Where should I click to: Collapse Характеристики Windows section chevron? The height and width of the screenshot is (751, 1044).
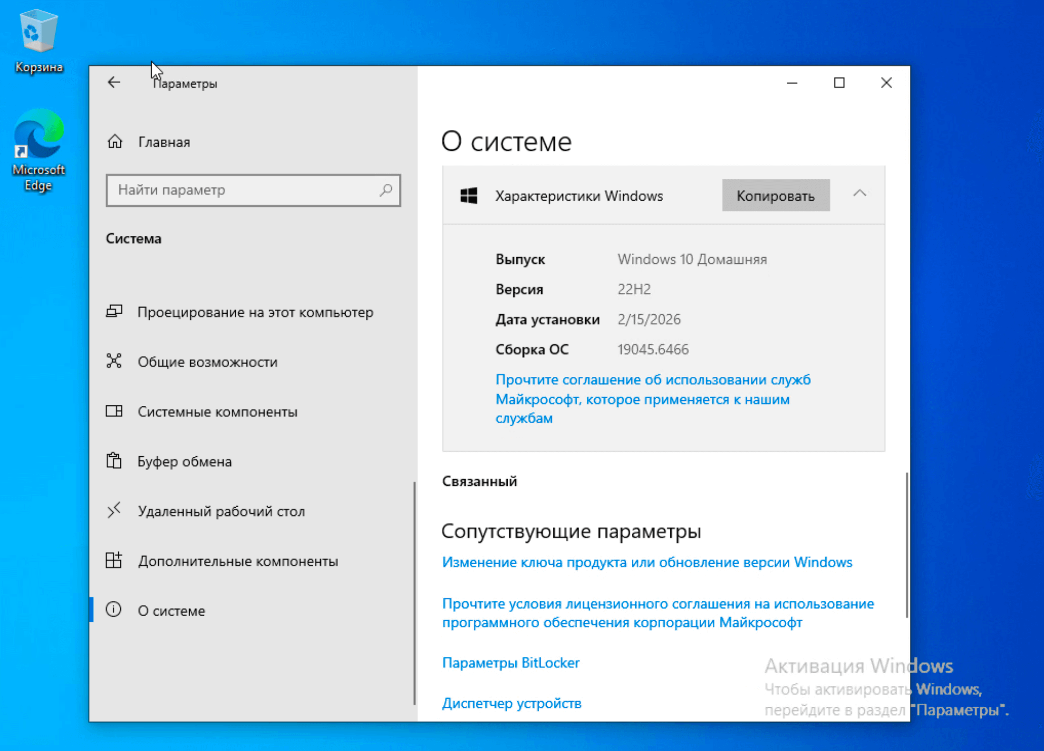pyautogui.click(x=859, y=194)
